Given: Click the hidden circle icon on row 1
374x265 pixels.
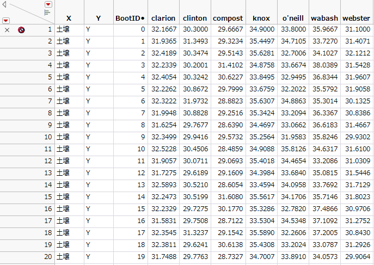Looking at the screenshot, I should [x=21, y=30].
